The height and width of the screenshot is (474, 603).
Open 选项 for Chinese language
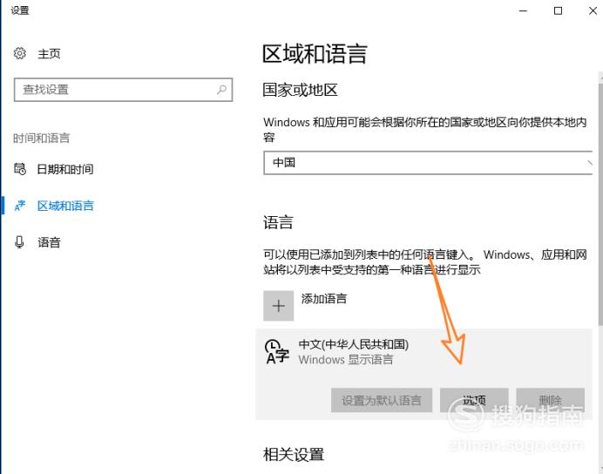[x=474, y=400]
